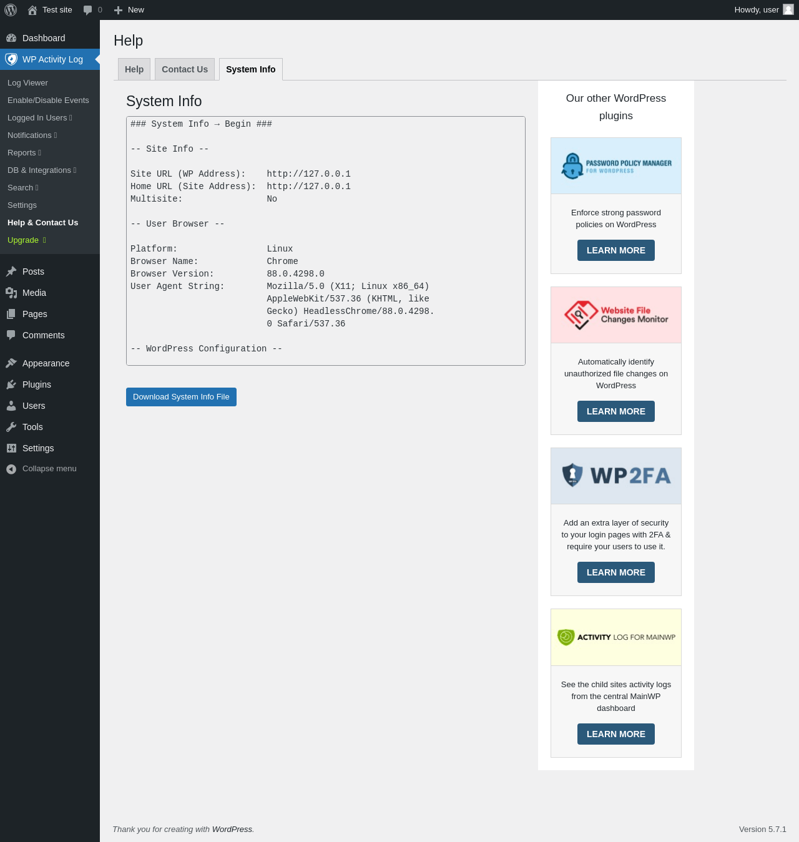Click the Password Policy Manager logo

(616, 166)
